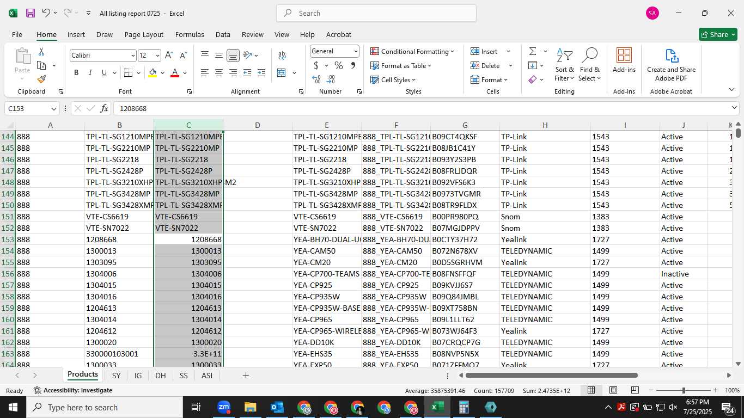Switch to the Data ribbon tab

pyautogui.click(x=223, y=34)
